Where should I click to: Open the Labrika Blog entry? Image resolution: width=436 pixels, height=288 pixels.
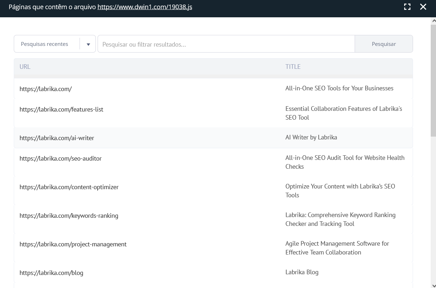click(51, 272)
